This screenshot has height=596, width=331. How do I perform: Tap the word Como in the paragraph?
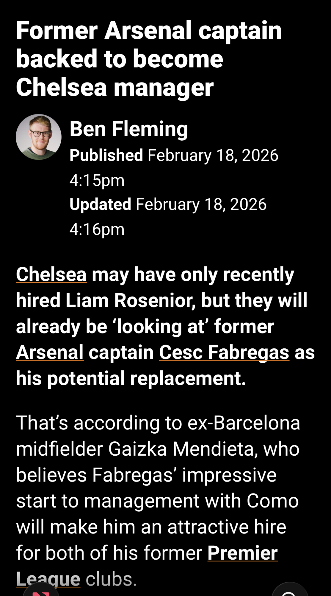click(x=272, y=501)
